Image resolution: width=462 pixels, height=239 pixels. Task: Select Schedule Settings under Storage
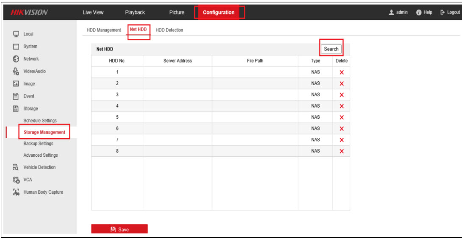tap(40, 121)
